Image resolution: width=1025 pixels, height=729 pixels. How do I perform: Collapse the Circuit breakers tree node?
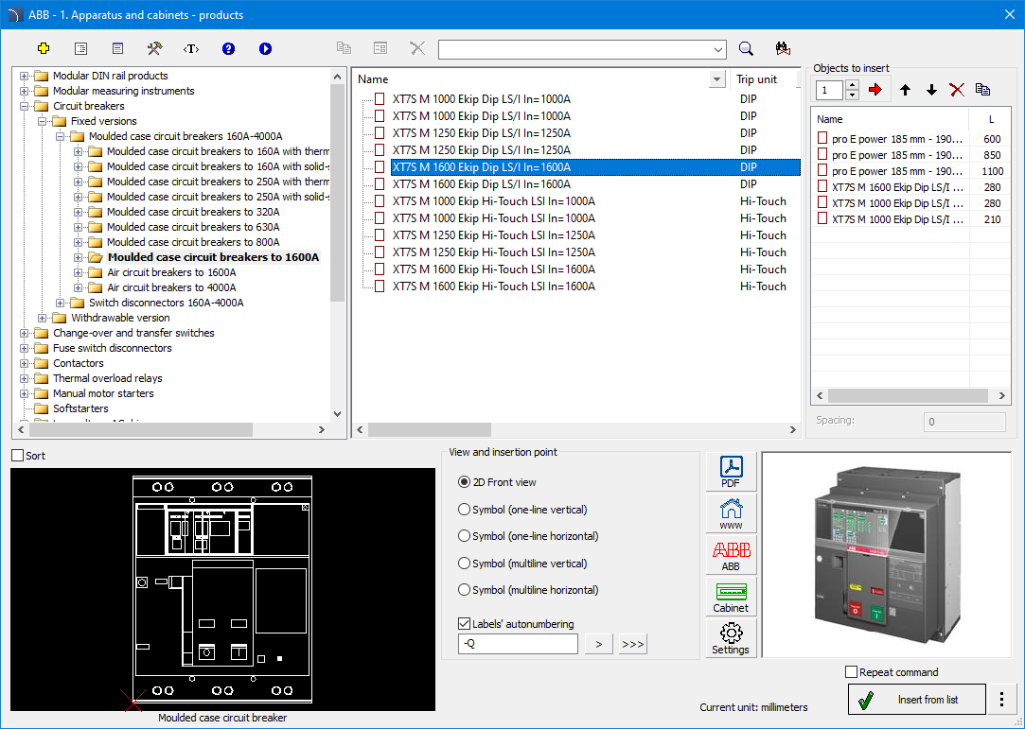tap(25, 106)
